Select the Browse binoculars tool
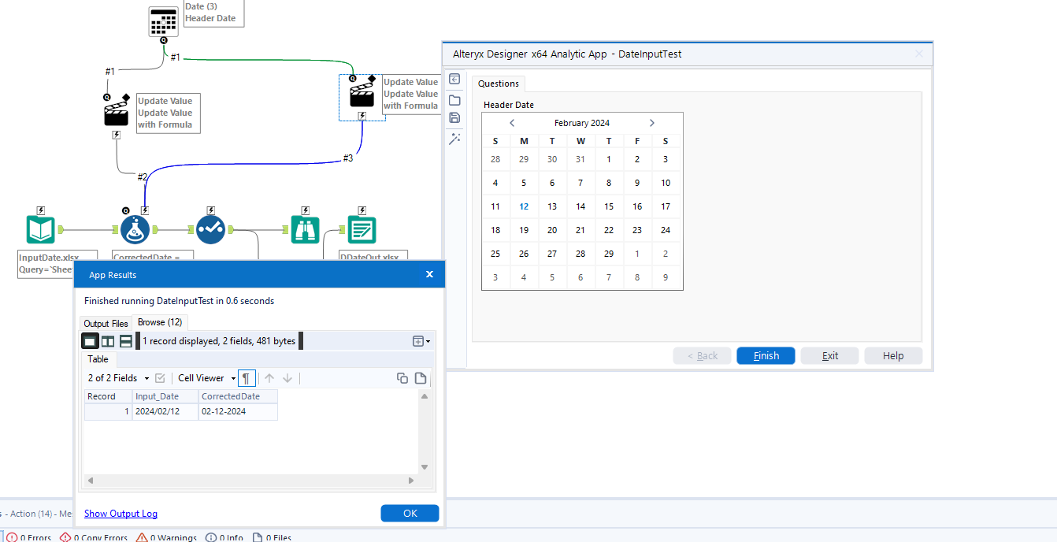This screenshot has width=1057, height=542. [x=305, y=229]
